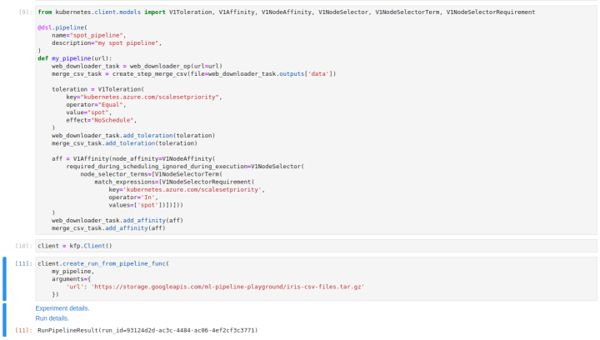Open the Run details link
600x340 pixels.
[x=52, y=318]
